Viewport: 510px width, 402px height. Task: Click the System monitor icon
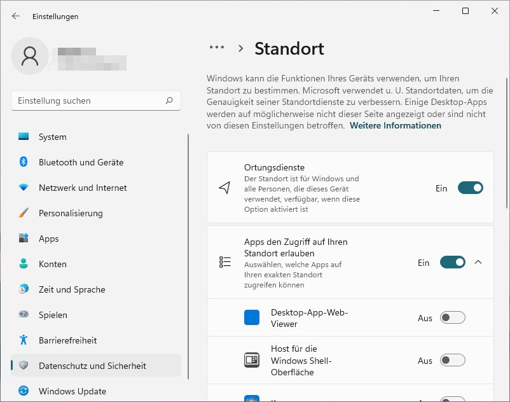click(24, 137)
